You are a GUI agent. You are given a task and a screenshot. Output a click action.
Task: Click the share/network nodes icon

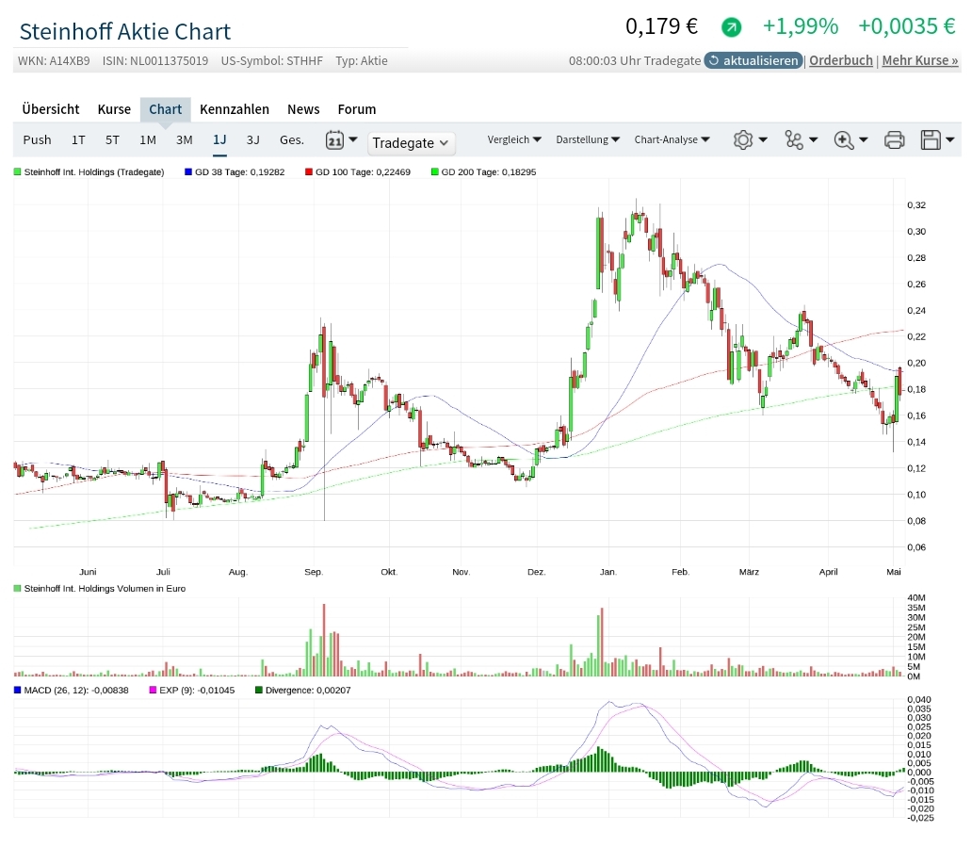coord(793,139)
